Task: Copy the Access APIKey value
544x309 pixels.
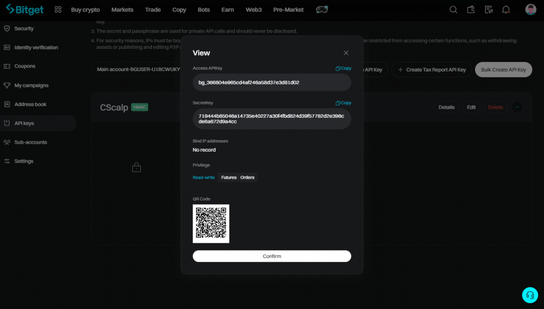Action: [343, 68]
